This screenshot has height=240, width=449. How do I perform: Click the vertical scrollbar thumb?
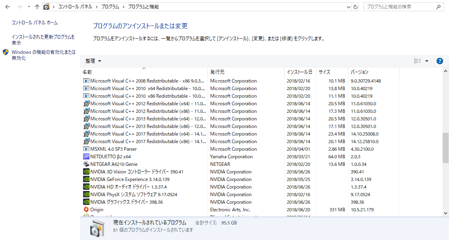tap(445, 148)
